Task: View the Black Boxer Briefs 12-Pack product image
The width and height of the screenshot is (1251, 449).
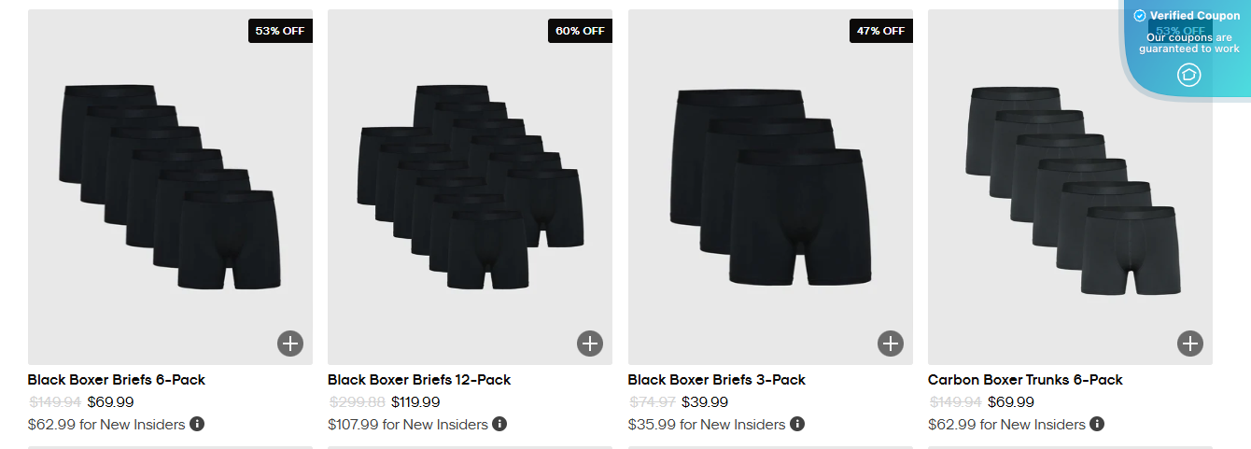Action: (470, 187)
